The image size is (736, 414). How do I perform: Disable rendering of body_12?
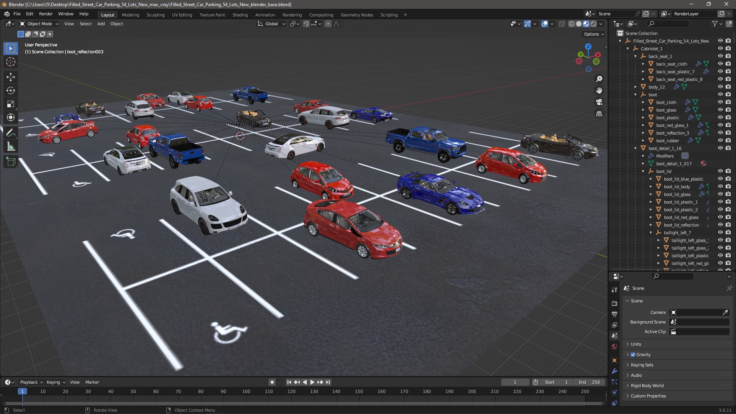[728, 87]
